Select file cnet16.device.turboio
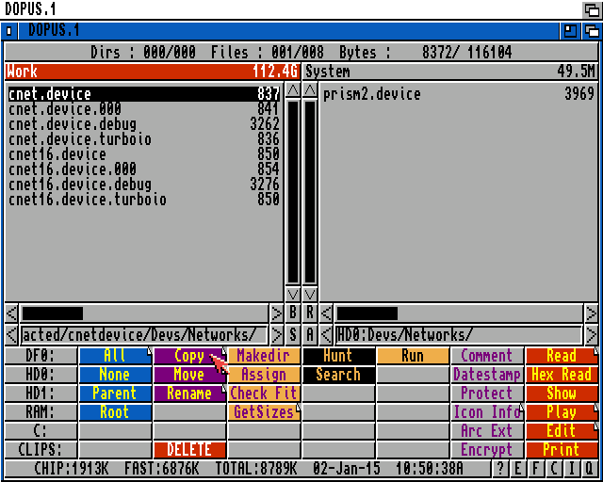The height and width of the screenshot is (482, 603). (x=144, y=200)
